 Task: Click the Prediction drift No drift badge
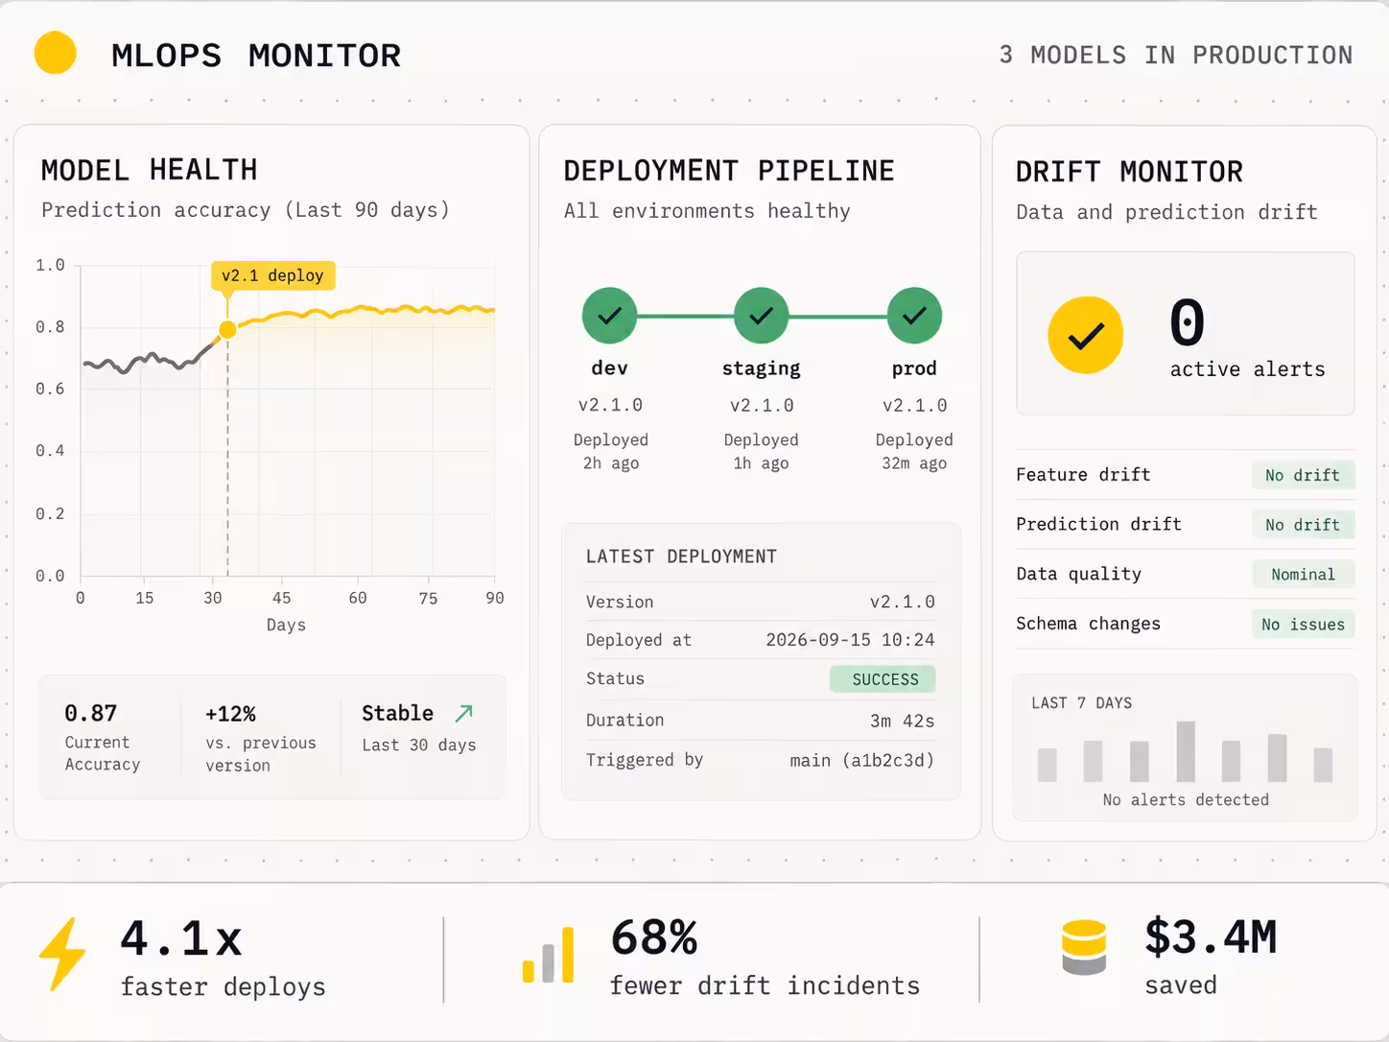[1302, 525]
